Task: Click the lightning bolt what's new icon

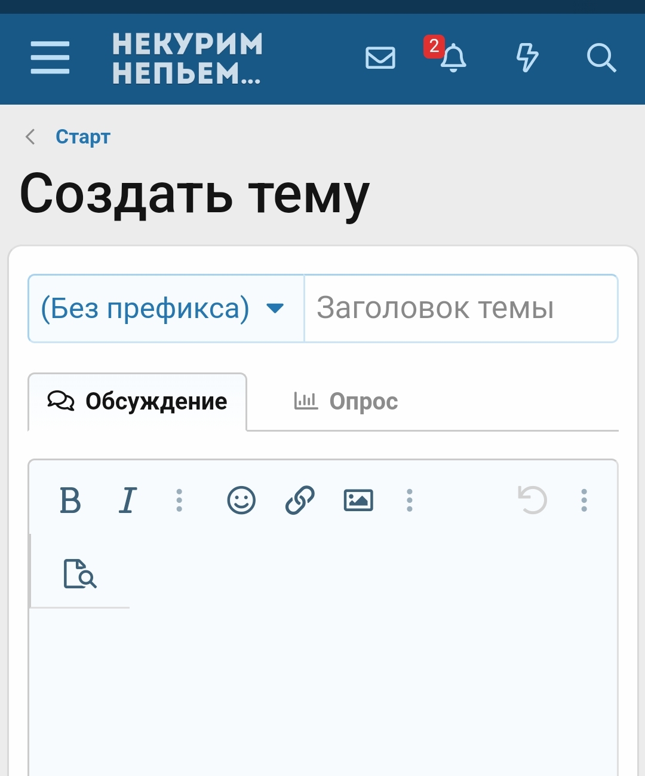Action: 527,58
